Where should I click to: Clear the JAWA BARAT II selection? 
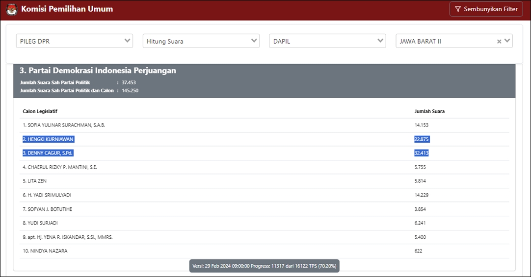tap(499, 41)
